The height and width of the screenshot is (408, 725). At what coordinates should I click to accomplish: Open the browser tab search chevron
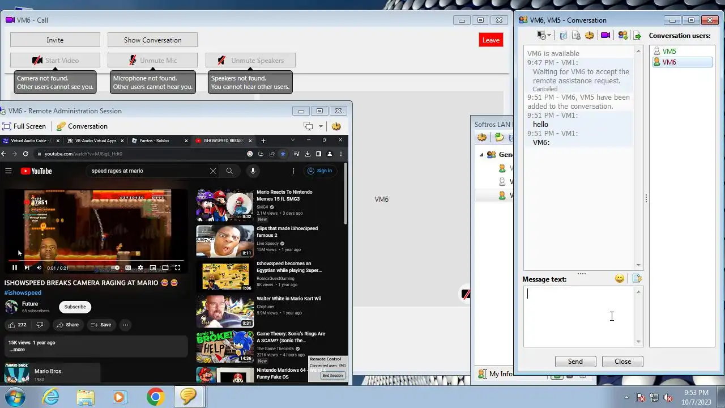pyautogui.click(x=293, y=140)
